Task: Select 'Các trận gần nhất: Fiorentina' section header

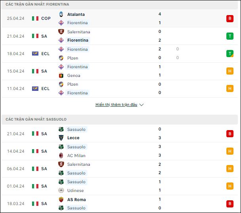Action: 37,4
